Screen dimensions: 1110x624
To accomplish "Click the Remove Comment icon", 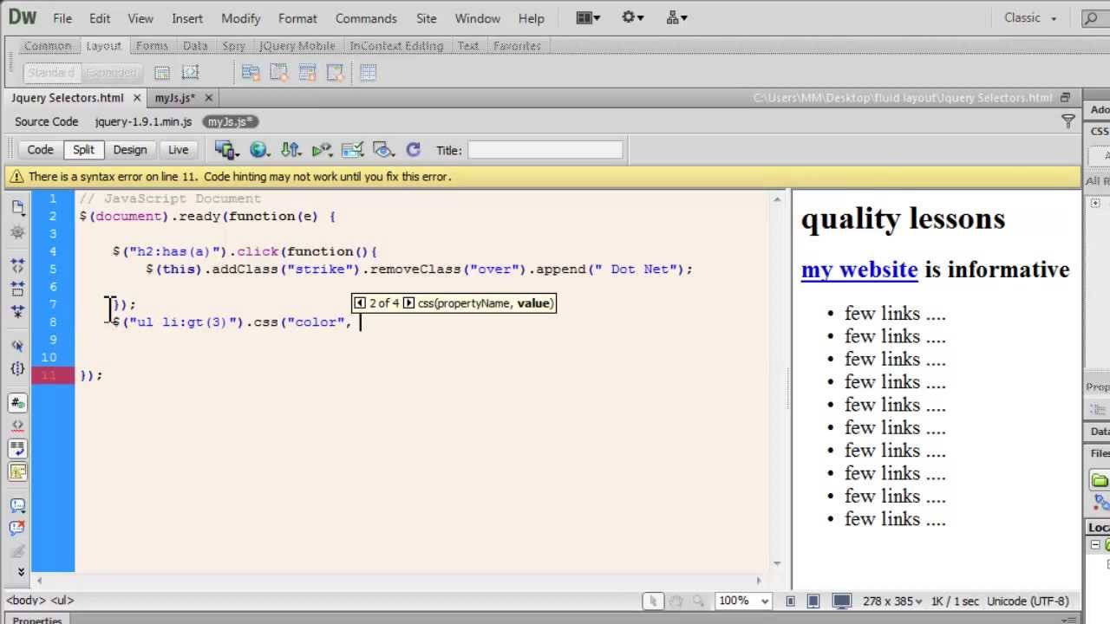I will coord(18,528).
